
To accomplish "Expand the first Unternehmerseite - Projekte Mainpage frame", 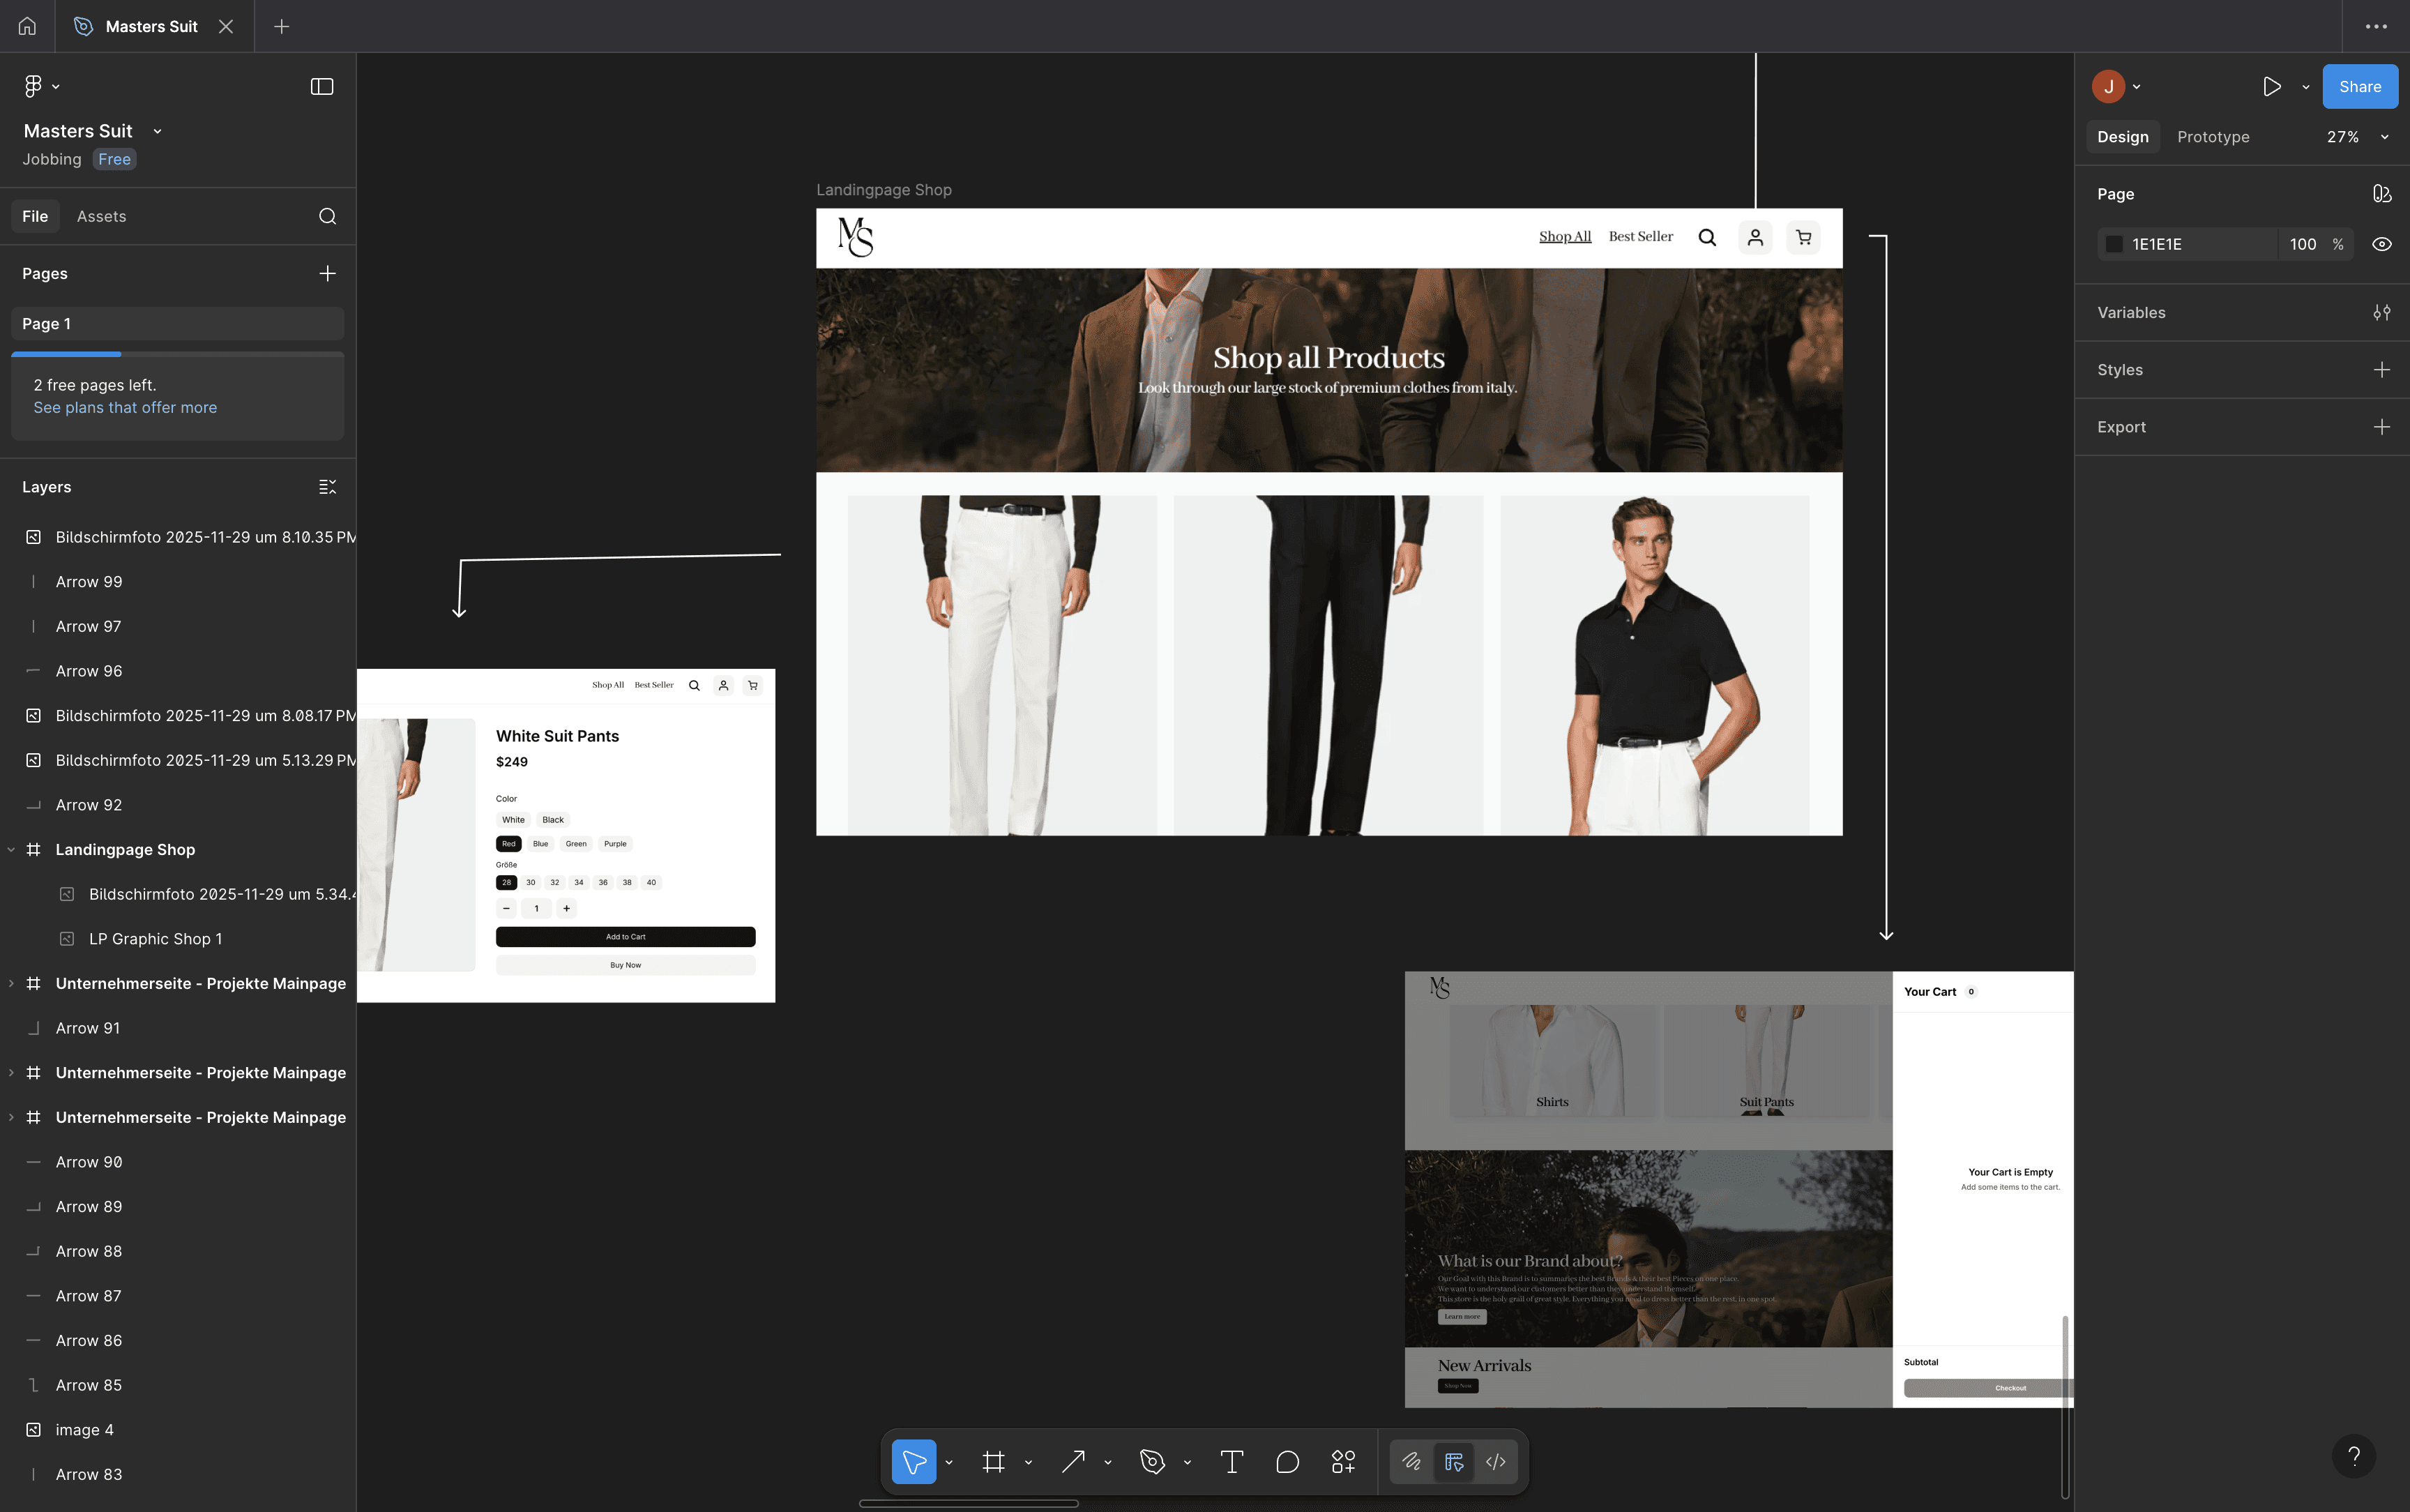I will (11, 984).
